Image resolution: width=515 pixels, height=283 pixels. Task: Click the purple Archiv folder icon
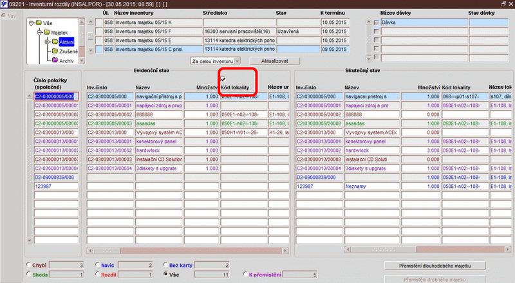click(x=55, y=60)
